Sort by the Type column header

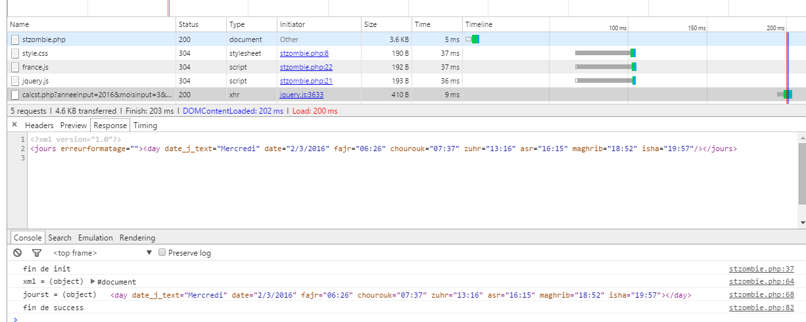(252, 24)
